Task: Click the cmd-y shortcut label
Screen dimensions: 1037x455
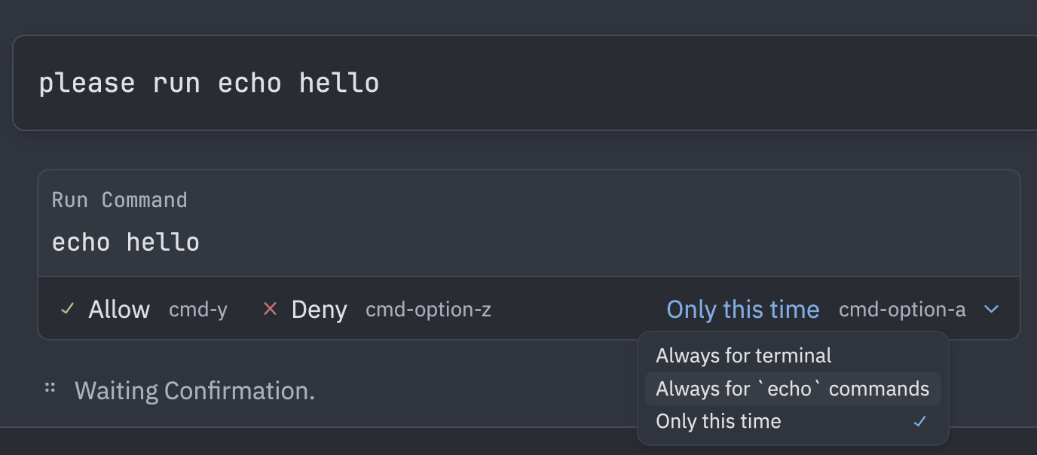Action: coord(197,309)
